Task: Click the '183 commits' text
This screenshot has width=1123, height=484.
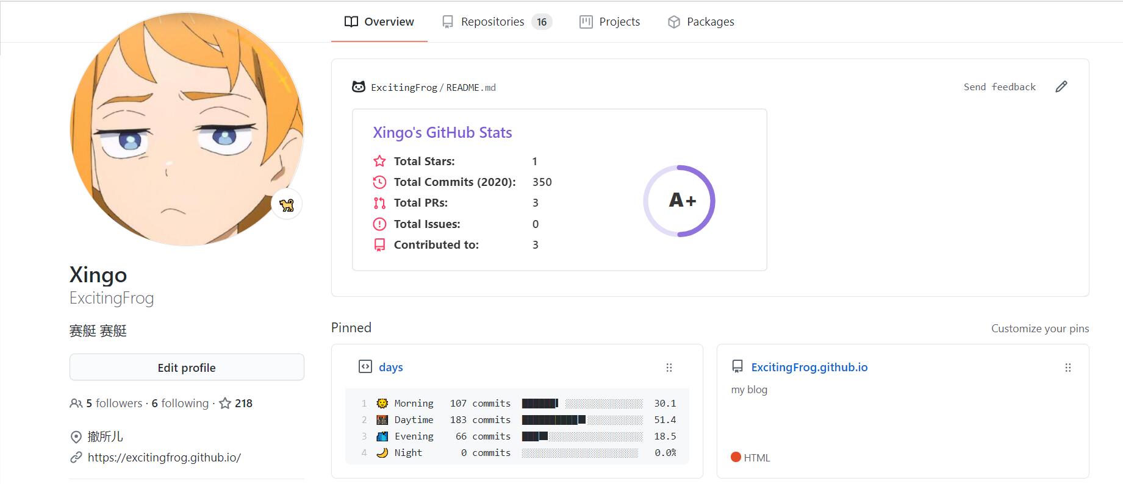Action: coord(480,420)
